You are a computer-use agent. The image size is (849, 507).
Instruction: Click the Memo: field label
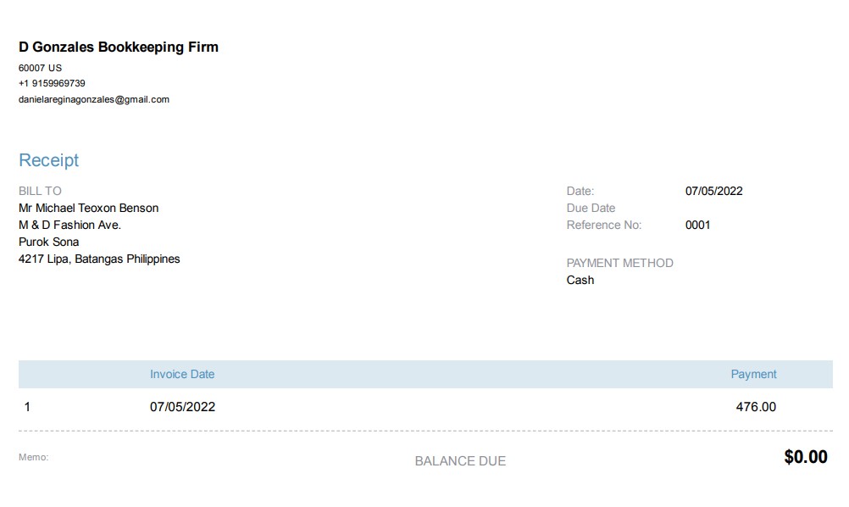tap(34, 457)
